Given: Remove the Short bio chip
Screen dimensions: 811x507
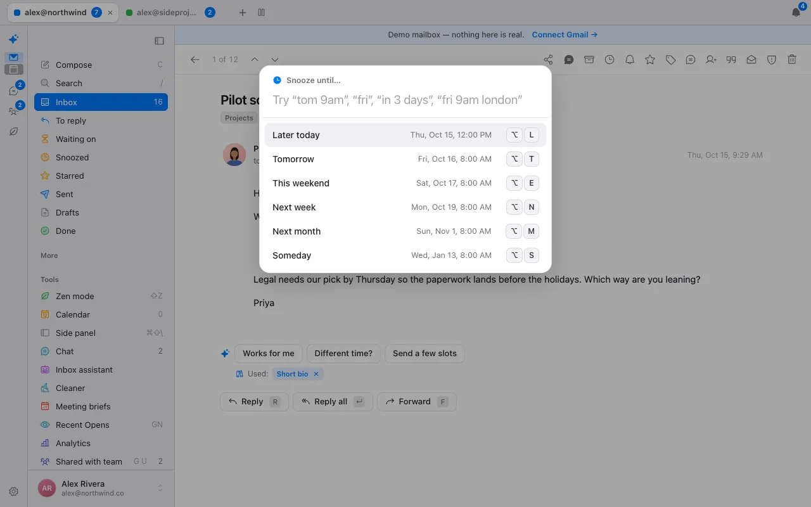Looking at the screenshot, I should [x=316, y=374].
